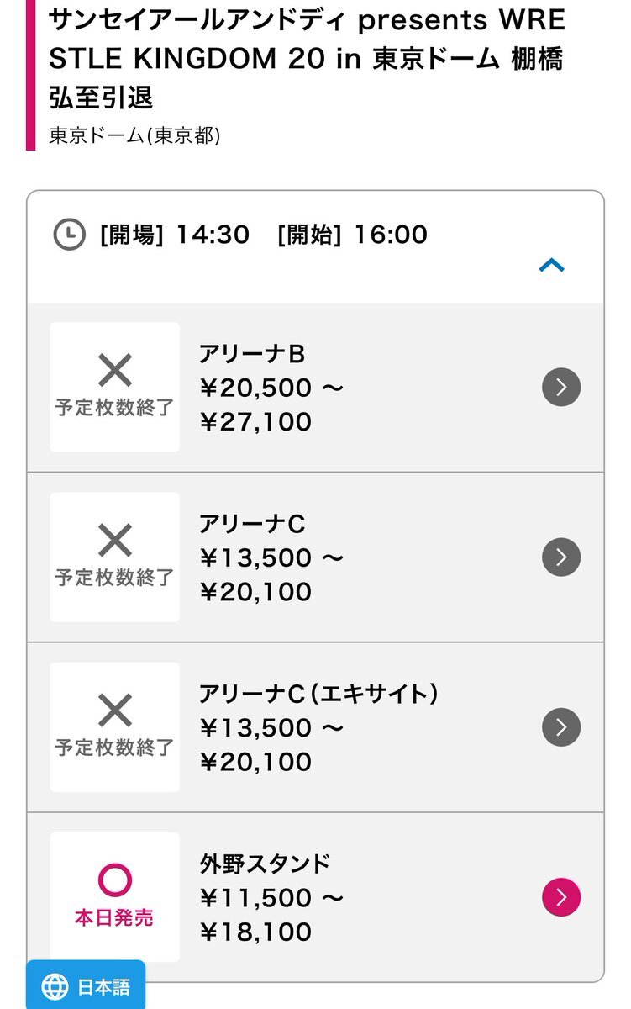Image resolution: width=631 pixels, height=1009 pixels.
Task: Click the [開始] 16:00 start time
Action: tap(352, 234)
